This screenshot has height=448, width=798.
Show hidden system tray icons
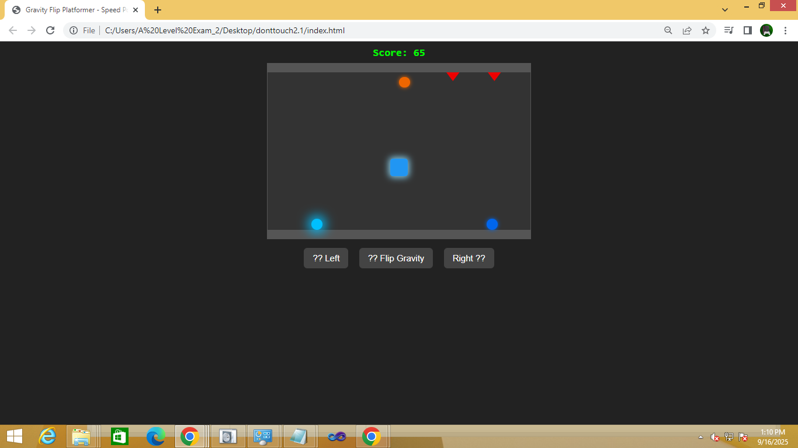[701, 437]
